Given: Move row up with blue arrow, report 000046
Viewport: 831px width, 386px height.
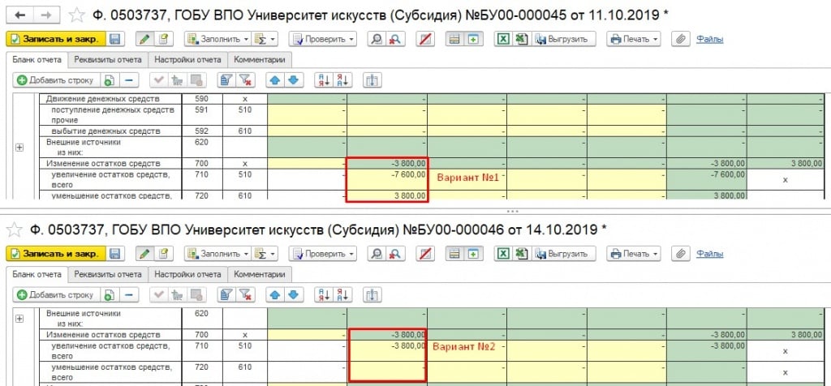Looking at the screenshot, I should [274, 295].
